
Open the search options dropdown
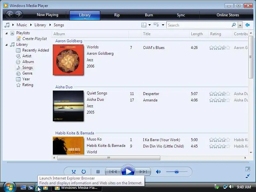pyautogui.click(x=240, y=25)
